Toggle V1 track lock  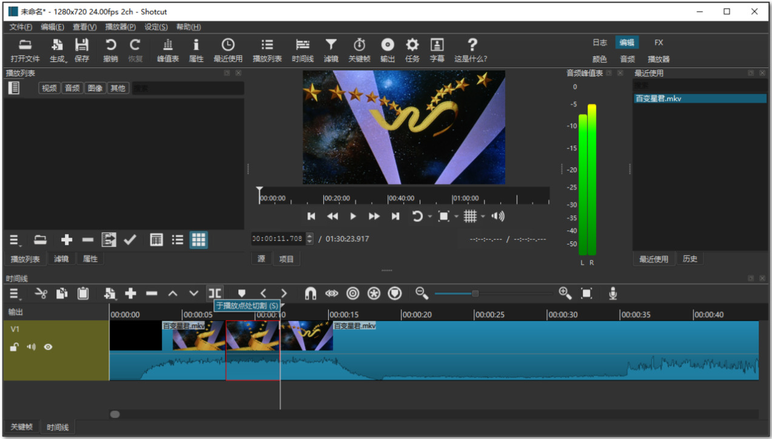click(x=15, y=347)
